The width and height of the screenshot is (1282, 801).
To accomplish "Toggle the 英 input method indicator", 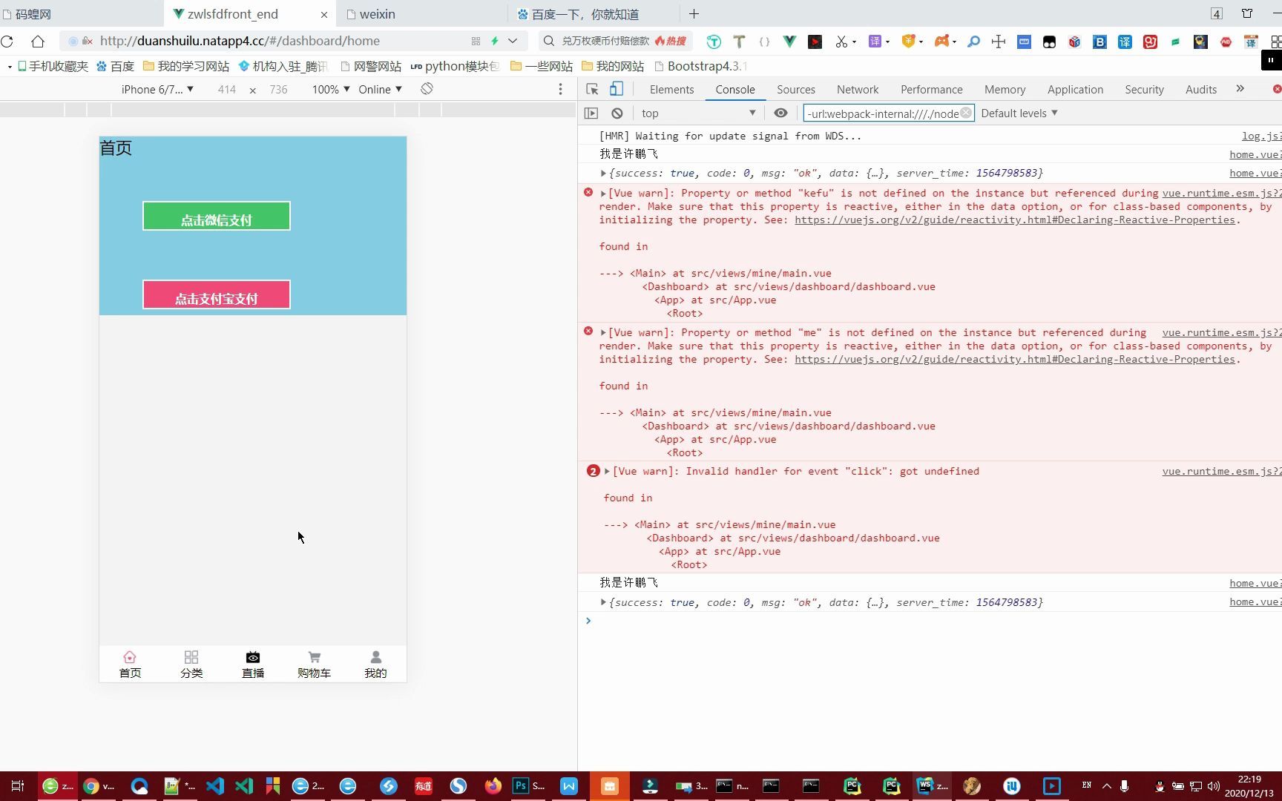I will (1086, 785).
